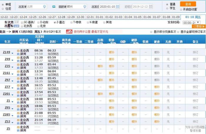
Task: Select the 学生 student ticket radio button
Action: tap(167, 9)
